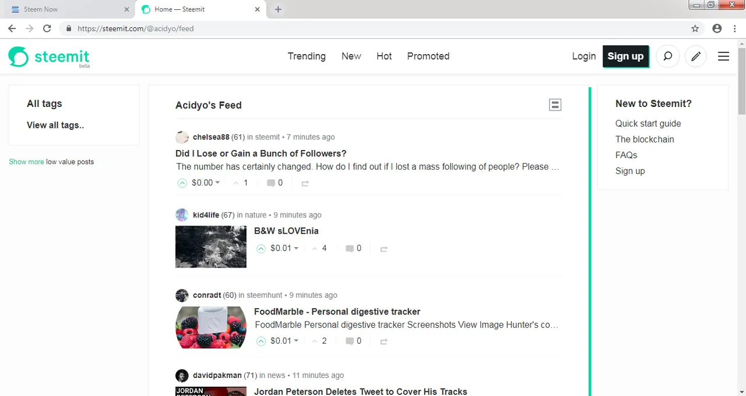Click davidpakman's avatar

pyautogui.click(x=182, y=376)
